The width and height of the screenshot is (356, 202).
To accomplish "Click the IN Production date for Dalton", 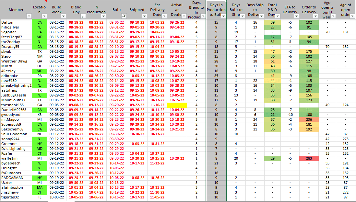I will click(96, 22).
